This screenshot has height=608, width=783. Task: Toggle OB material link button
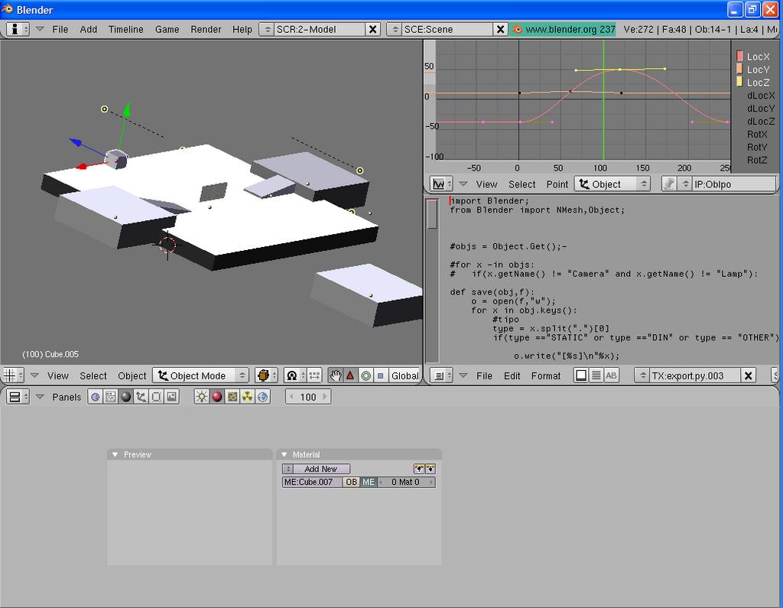[x=352, y=482]
